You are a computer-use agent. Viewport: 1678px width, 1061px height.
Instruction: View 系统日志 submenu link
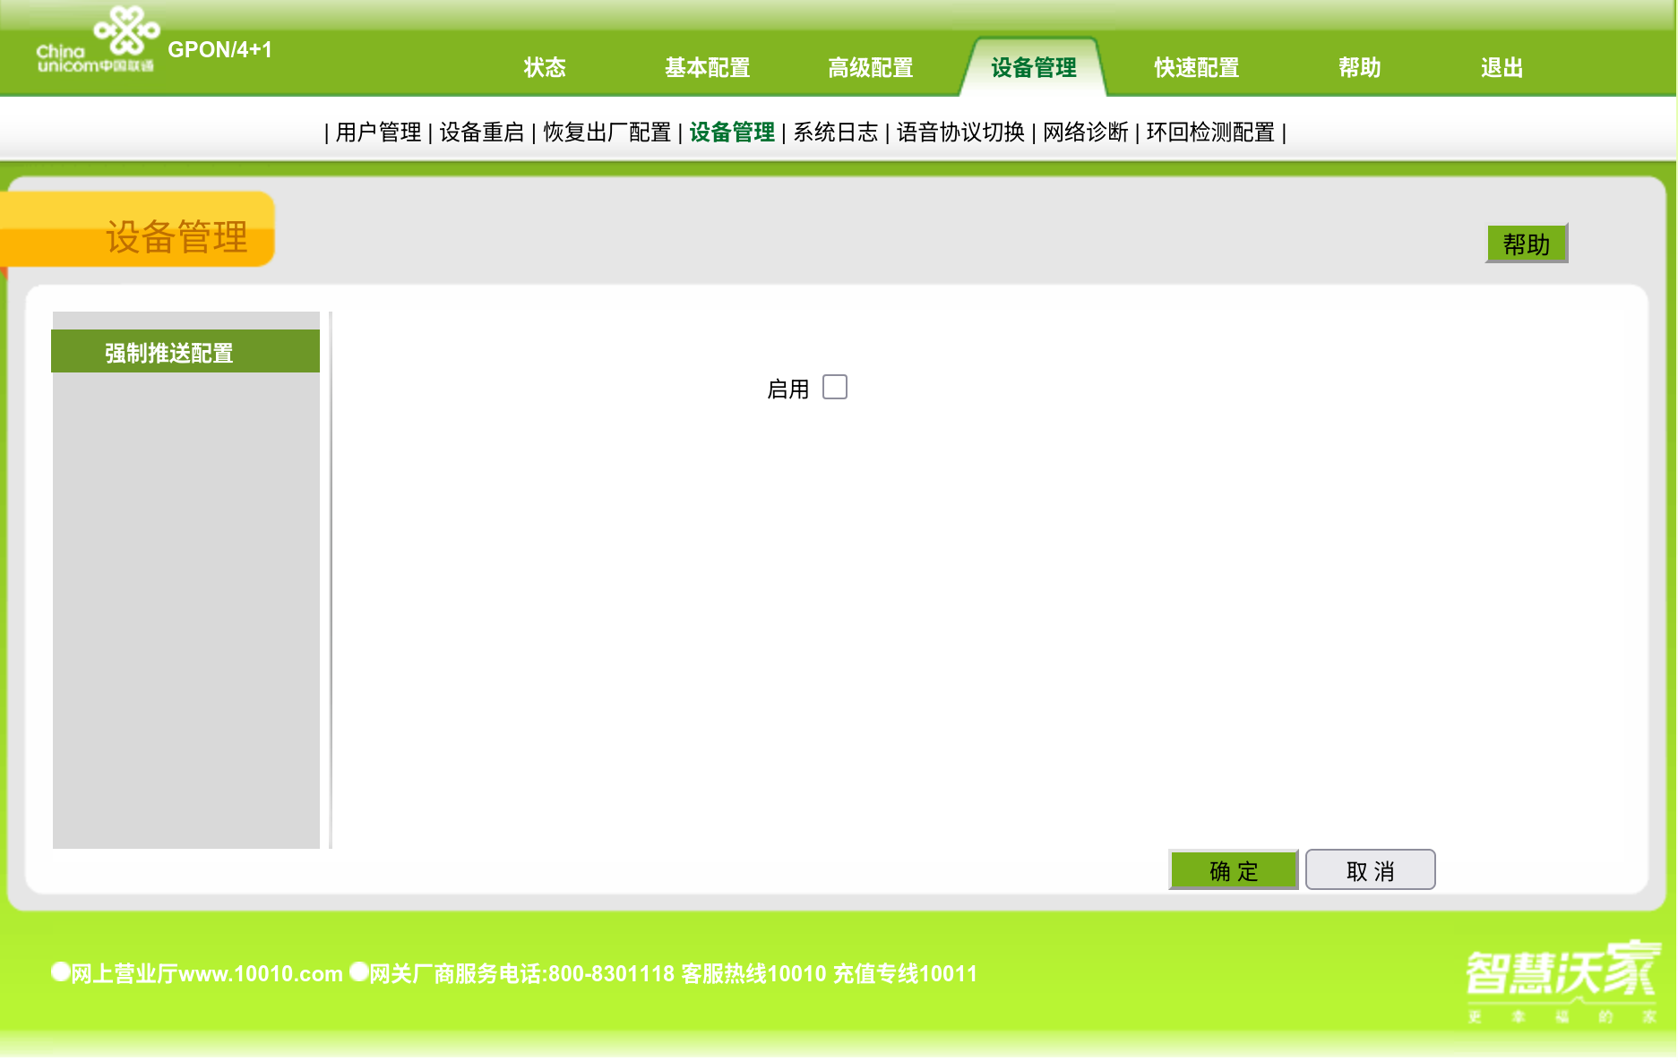pos(835,133)
